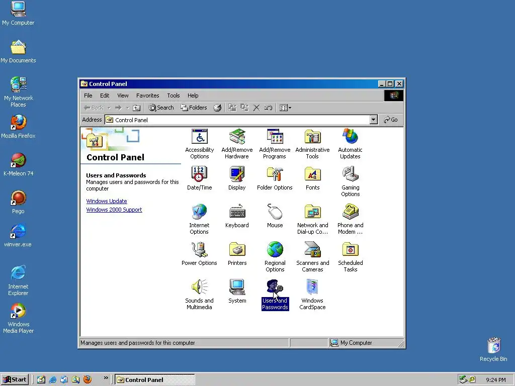The width and height of the screenshot is (515, 386).
Task: Click the Search toolbar button
Action: pyautogui.click(x=161, y=108)
